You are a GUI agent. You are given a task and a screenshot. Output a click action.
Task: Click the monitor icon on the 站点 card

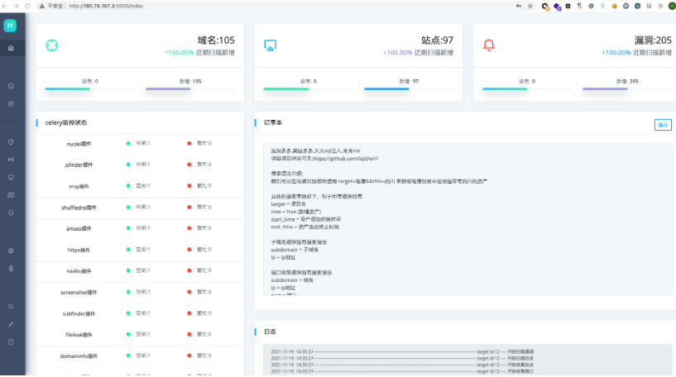pyautogui.click(x=271, y=45)
